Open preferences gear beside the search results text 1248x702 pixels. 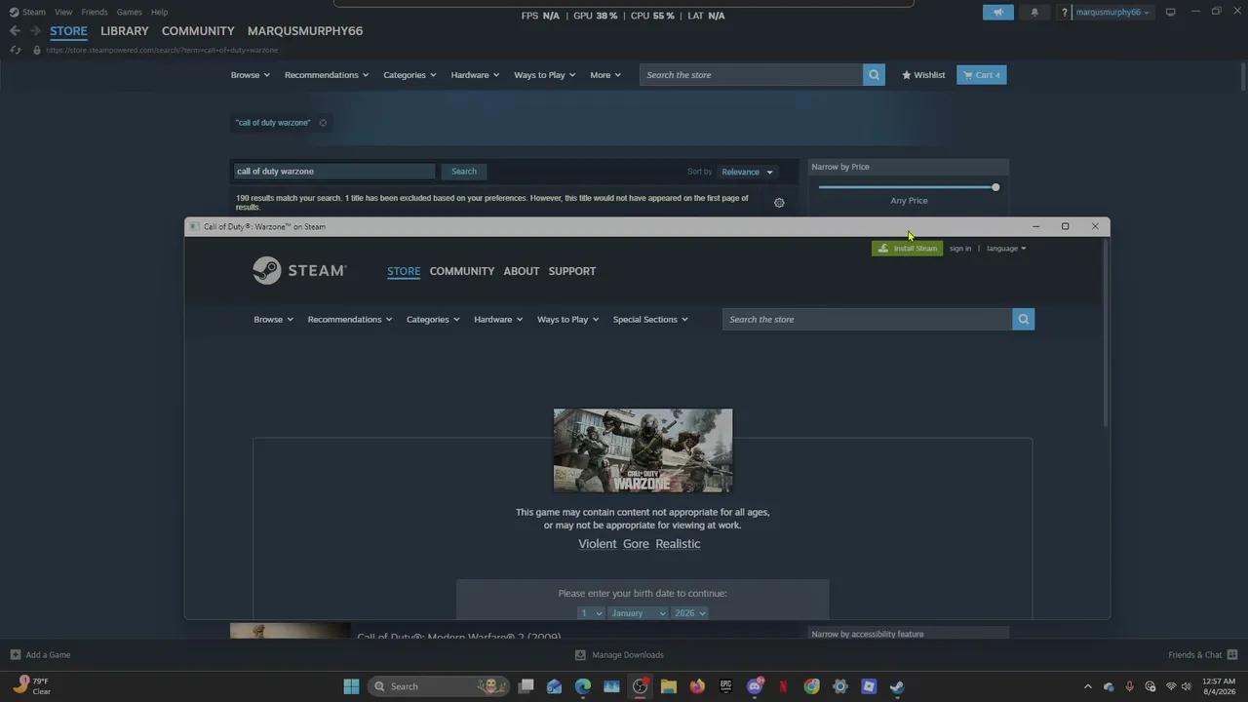coord(779,203)
